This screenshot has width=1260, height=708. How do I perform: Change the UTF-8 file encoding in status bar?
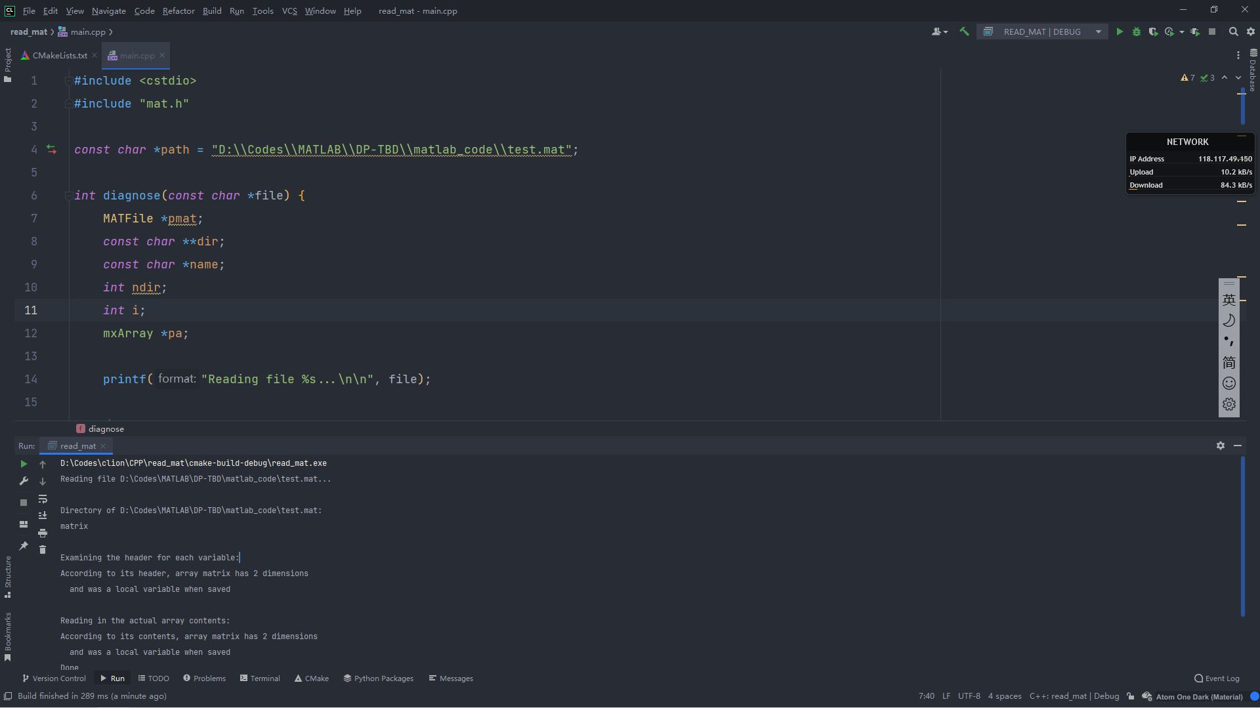pos(969,696)
